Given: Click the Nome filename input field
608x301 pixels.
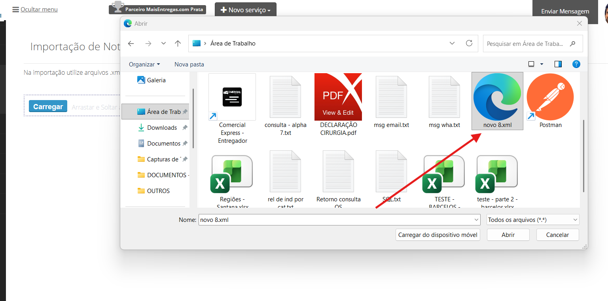Looking at the screenshot, I should tap(339, 220).
